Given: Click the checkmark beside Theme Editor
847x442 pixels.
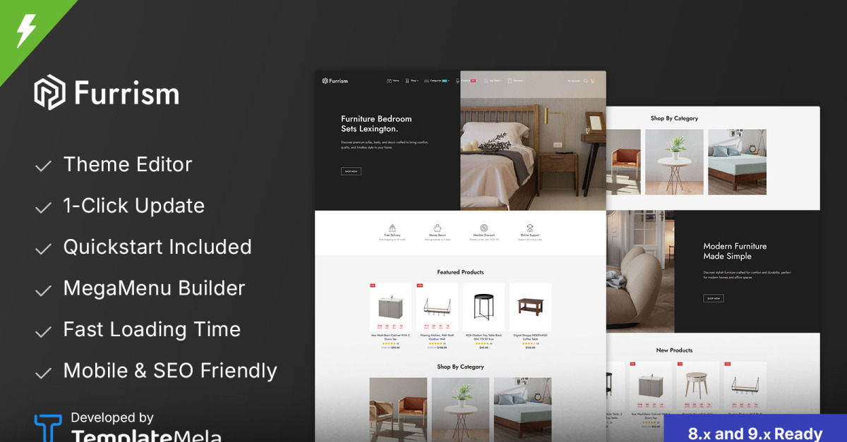Looking at the screenshot, I should [x=43, y=166].
